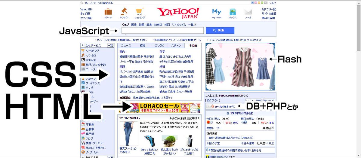
Task: Open headline ネパールの世界遺産 9割損壊
Action: tap(136, 72)
